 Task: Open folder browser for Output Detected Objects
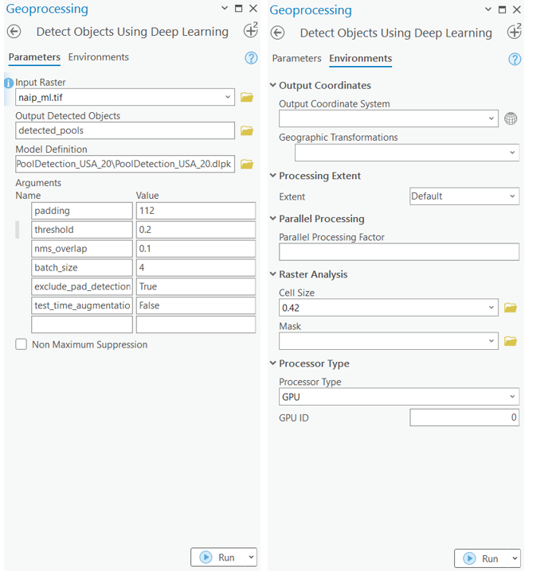tap(247, 131)
